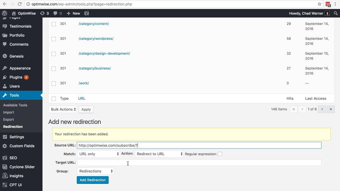Enable the Regular expression checkbox
340x191 pixels.
220,154
